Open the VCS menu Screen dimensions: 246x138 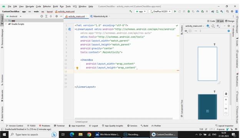[x=75, y=7]
